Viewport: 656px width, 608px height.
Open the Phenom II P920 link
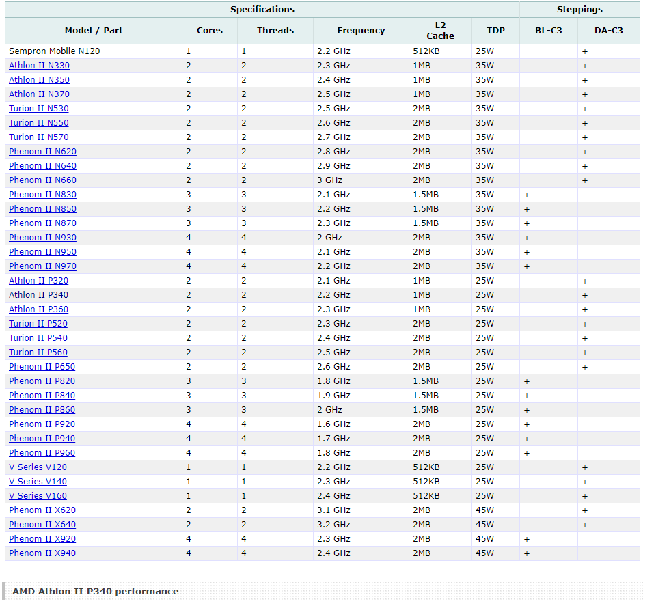point(42,424)
